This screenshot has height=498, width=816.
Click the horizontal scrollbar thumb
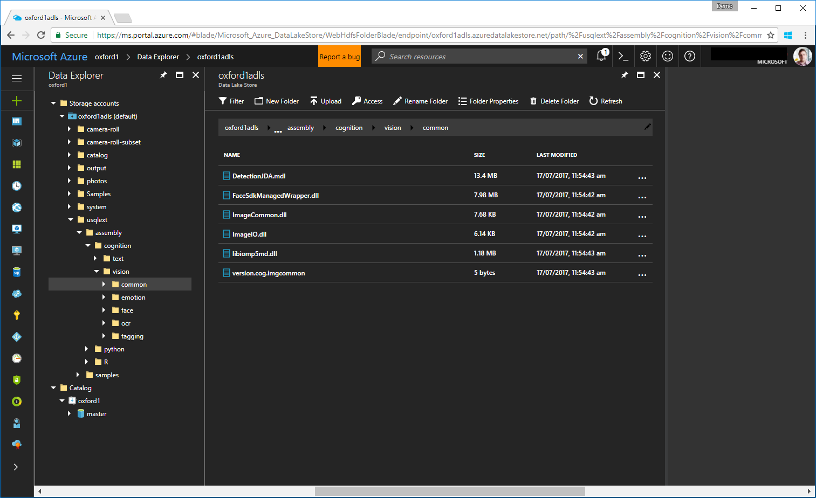point(450,491)
